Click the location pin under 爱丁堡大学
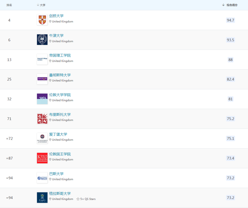The image size is (248, 208). click(50, 140)
